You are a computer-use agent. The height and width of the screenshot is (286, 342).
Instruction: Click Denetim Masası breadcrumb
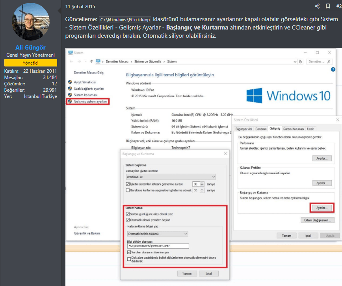(117, 62)
